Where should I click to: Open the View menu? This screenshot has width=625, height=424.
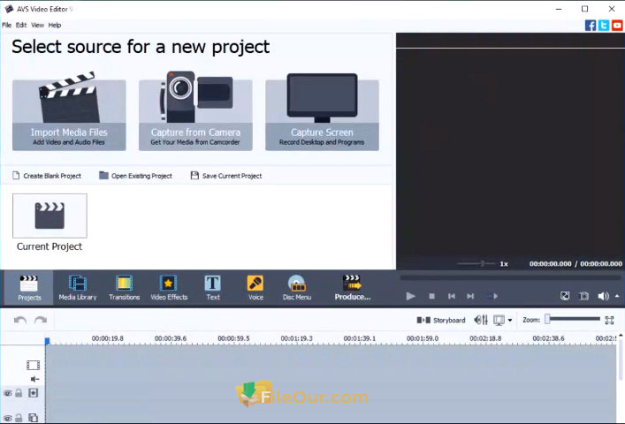tap(37, 25)
